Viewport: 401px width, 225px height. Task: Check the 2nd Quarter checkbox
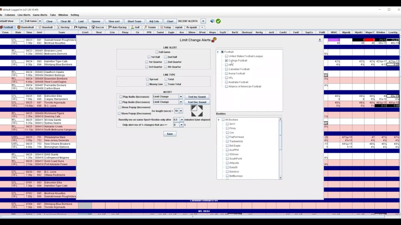click(x=165, y=62)
